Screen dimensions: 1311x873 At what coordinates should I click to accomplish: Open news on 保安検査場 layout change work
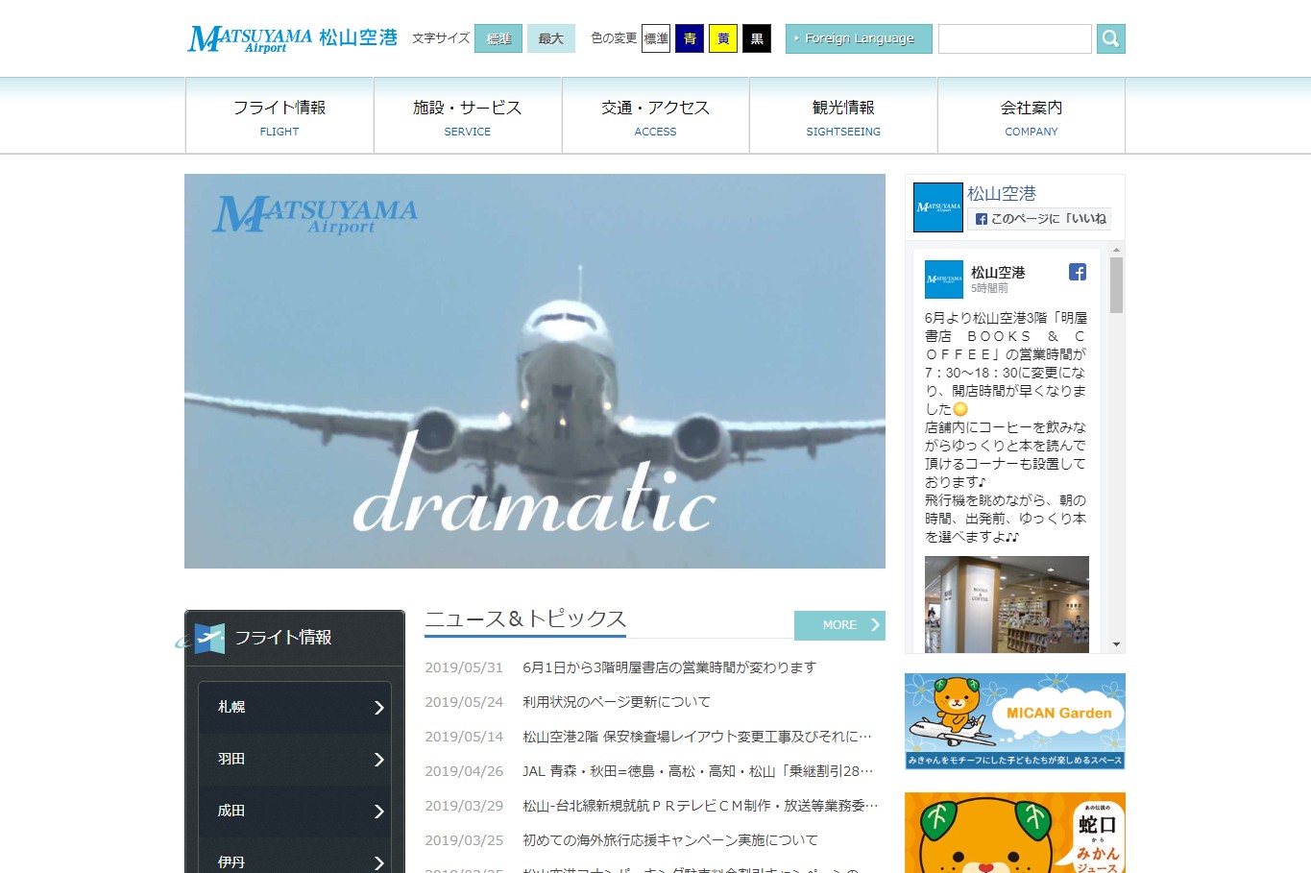697,737
